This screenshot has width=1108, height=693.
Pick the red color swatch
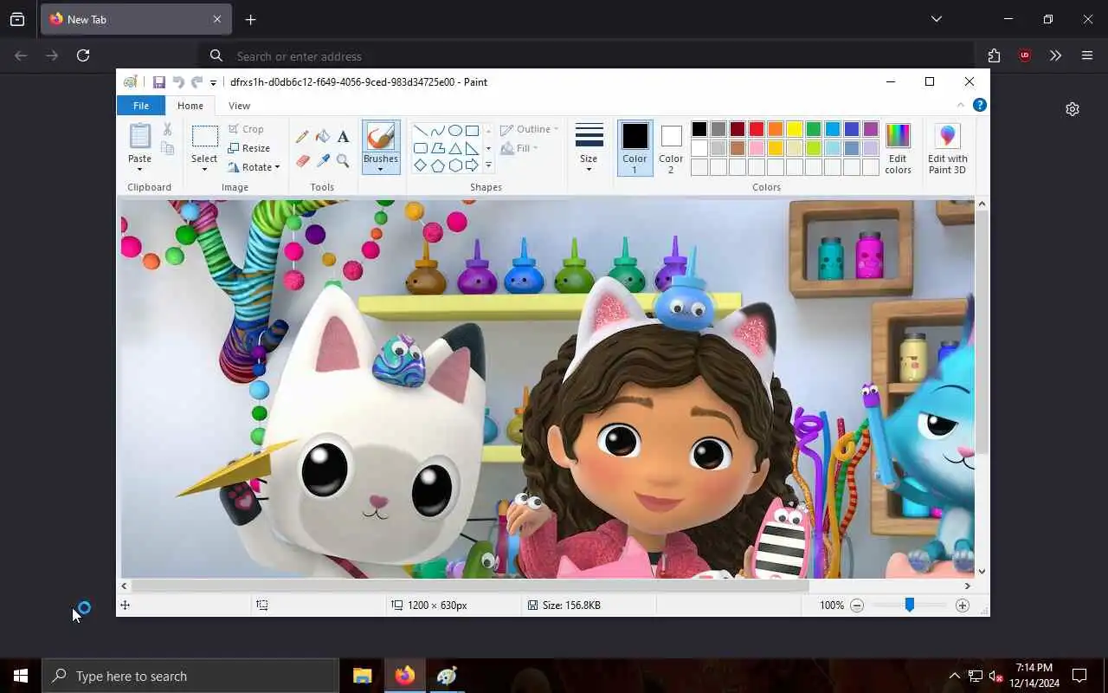coord(757,129)
